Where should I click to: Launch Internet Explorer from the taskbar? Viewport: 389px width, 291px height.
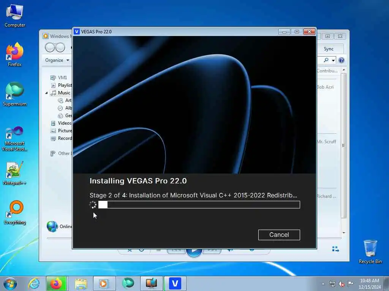tap(34, 283)
